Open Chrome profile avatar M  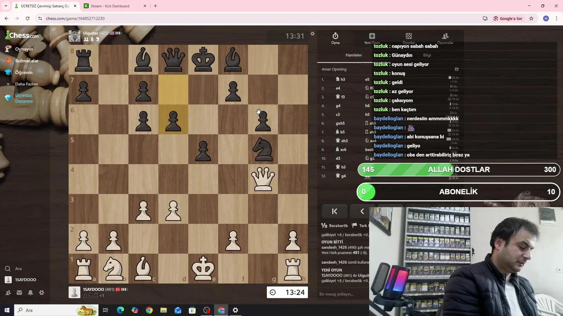(546, 18)
